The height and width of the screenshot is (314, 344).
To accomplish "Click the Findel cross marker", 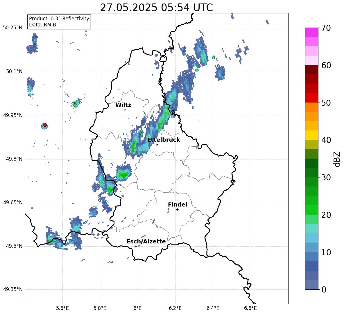I will 177,210.
